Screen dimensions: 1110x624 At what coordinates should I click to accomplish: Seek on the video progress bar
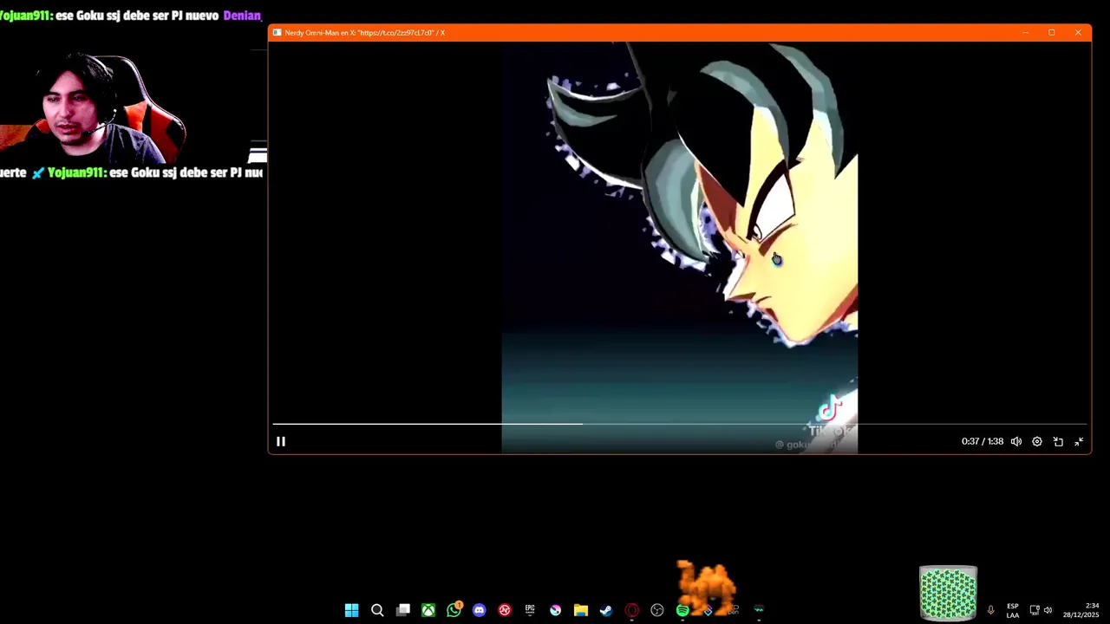tap(680, 424)
